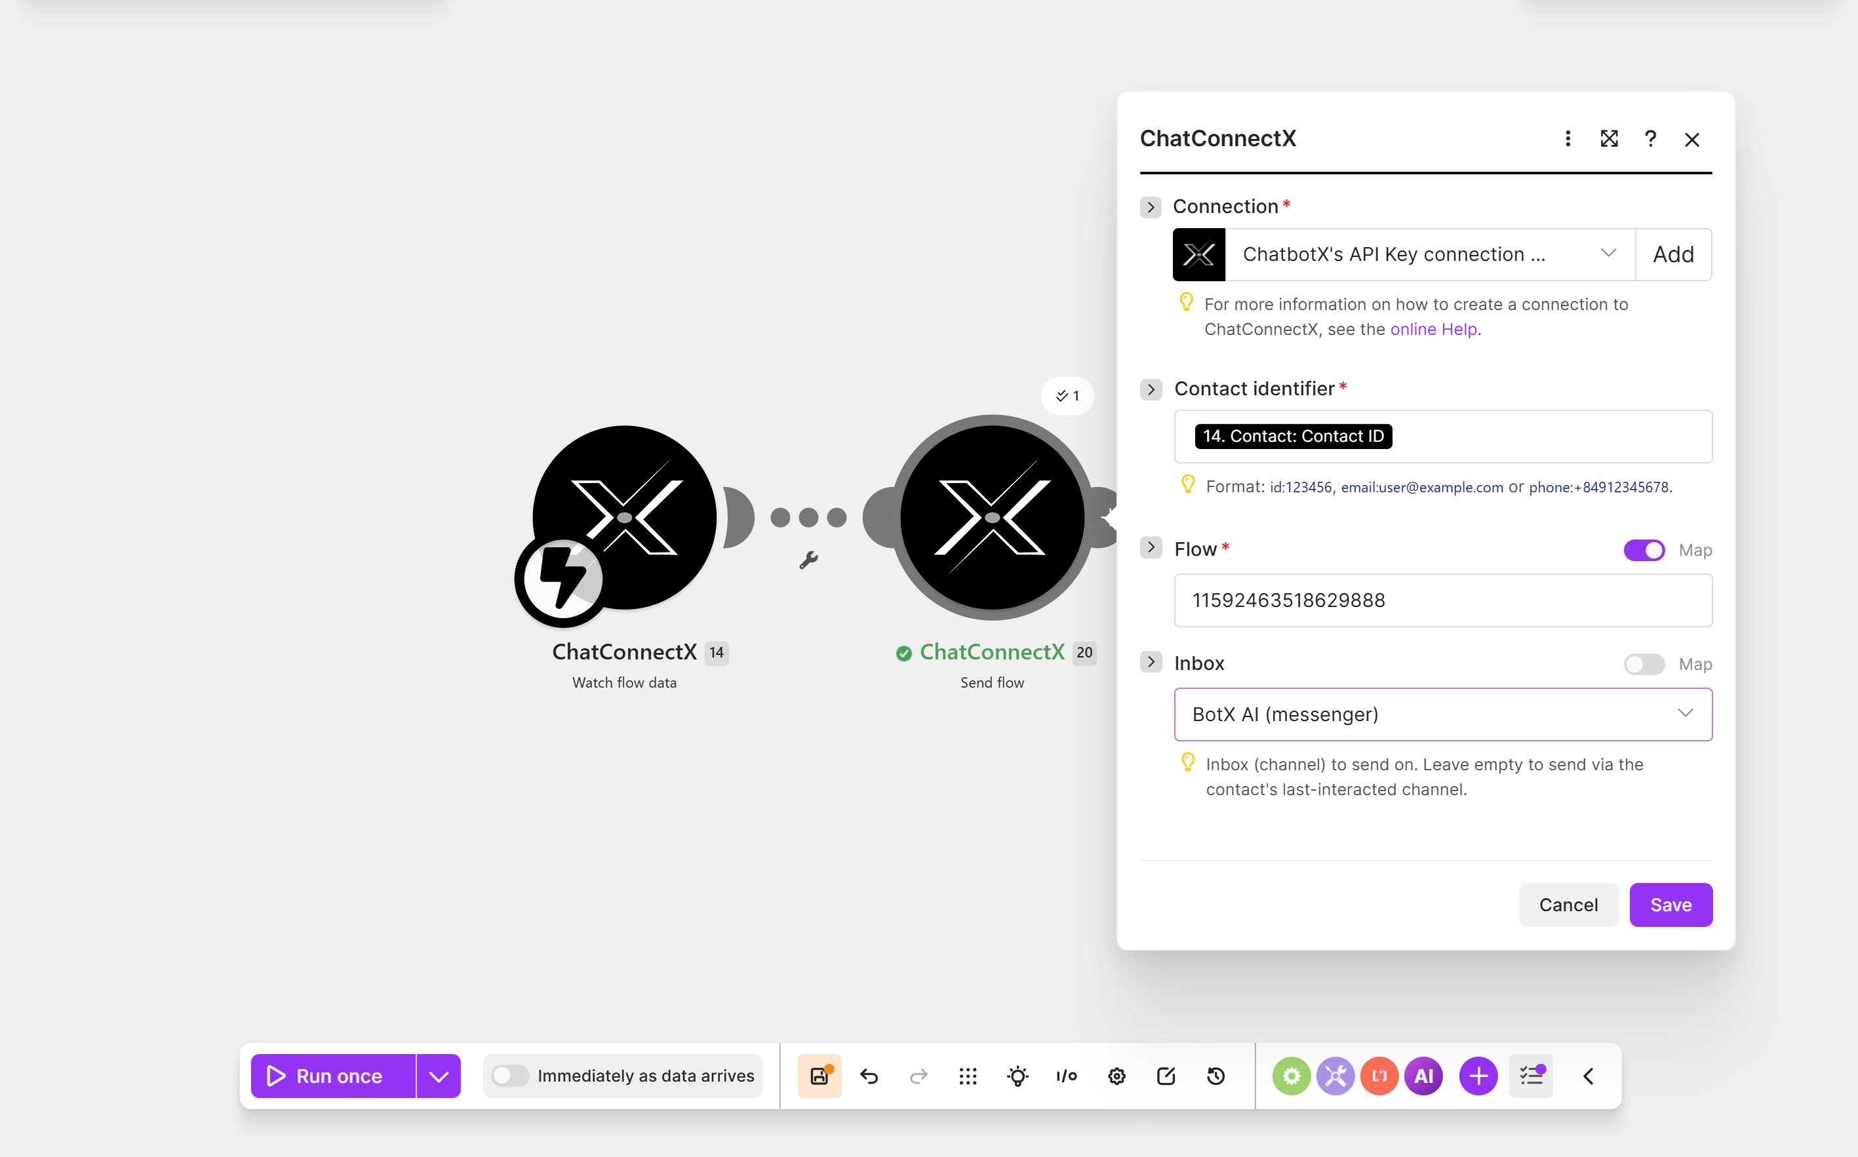Click the Contact identifier input field

point(1442,436)
